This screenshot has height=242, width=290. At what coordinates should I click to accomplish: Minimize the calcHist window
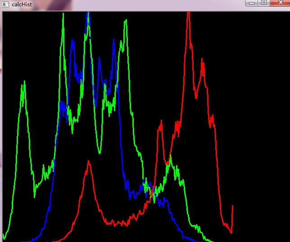pos(252,3)
